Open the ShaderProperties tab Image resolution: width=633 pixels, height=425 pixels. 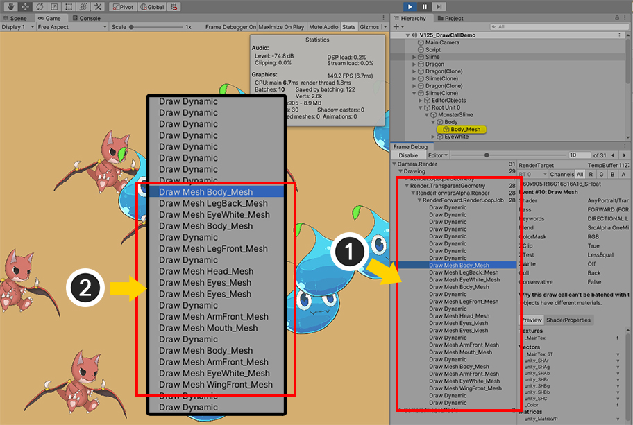pyautogui.click(x=568, y=320)
